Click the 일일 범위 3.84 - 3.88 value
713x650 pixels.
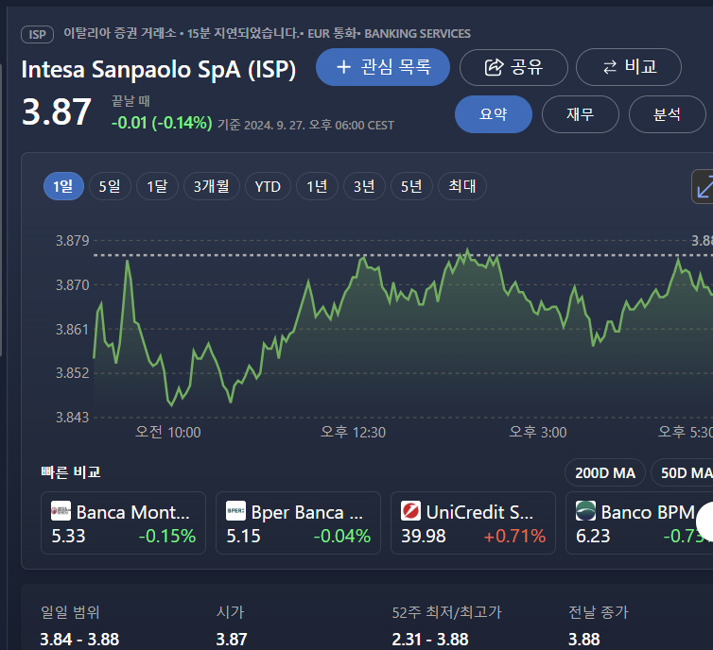(x=79, y=640)
